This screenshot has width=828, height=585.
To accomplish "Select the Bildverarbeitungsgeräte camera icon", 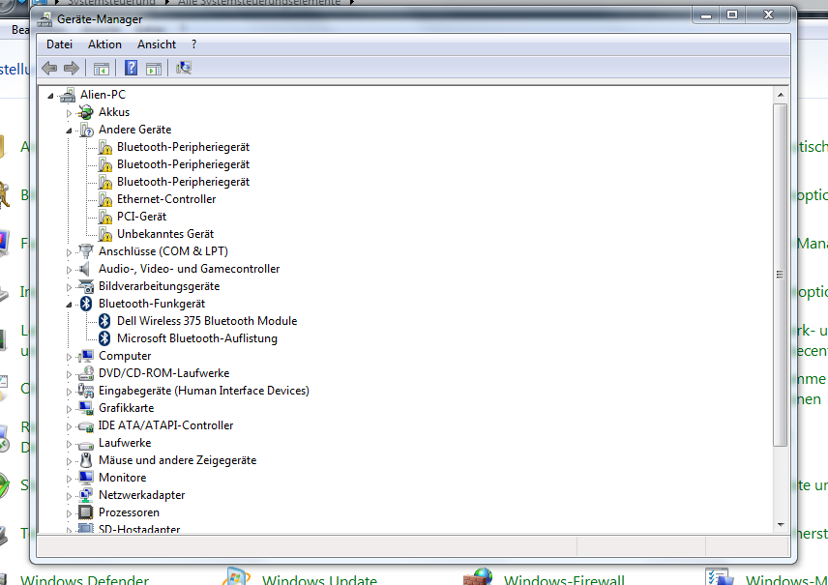I will point(86,286).
